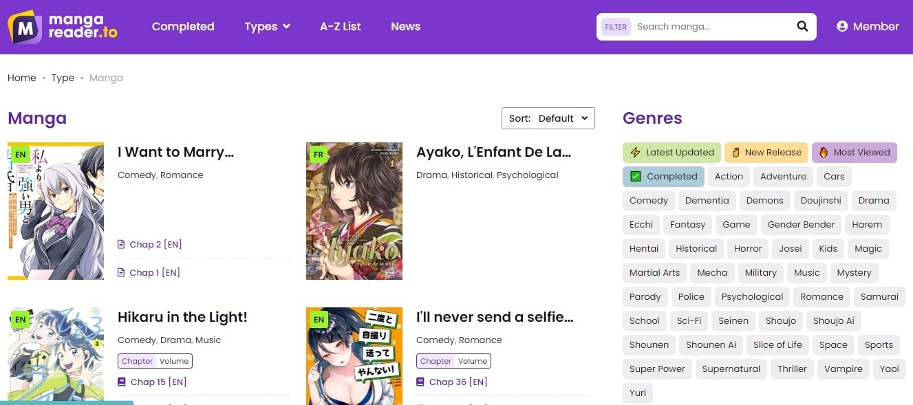This screenshot has width=913, height=405.
Task: Filter by Sci-Fi genre
Action: point(689,321)
